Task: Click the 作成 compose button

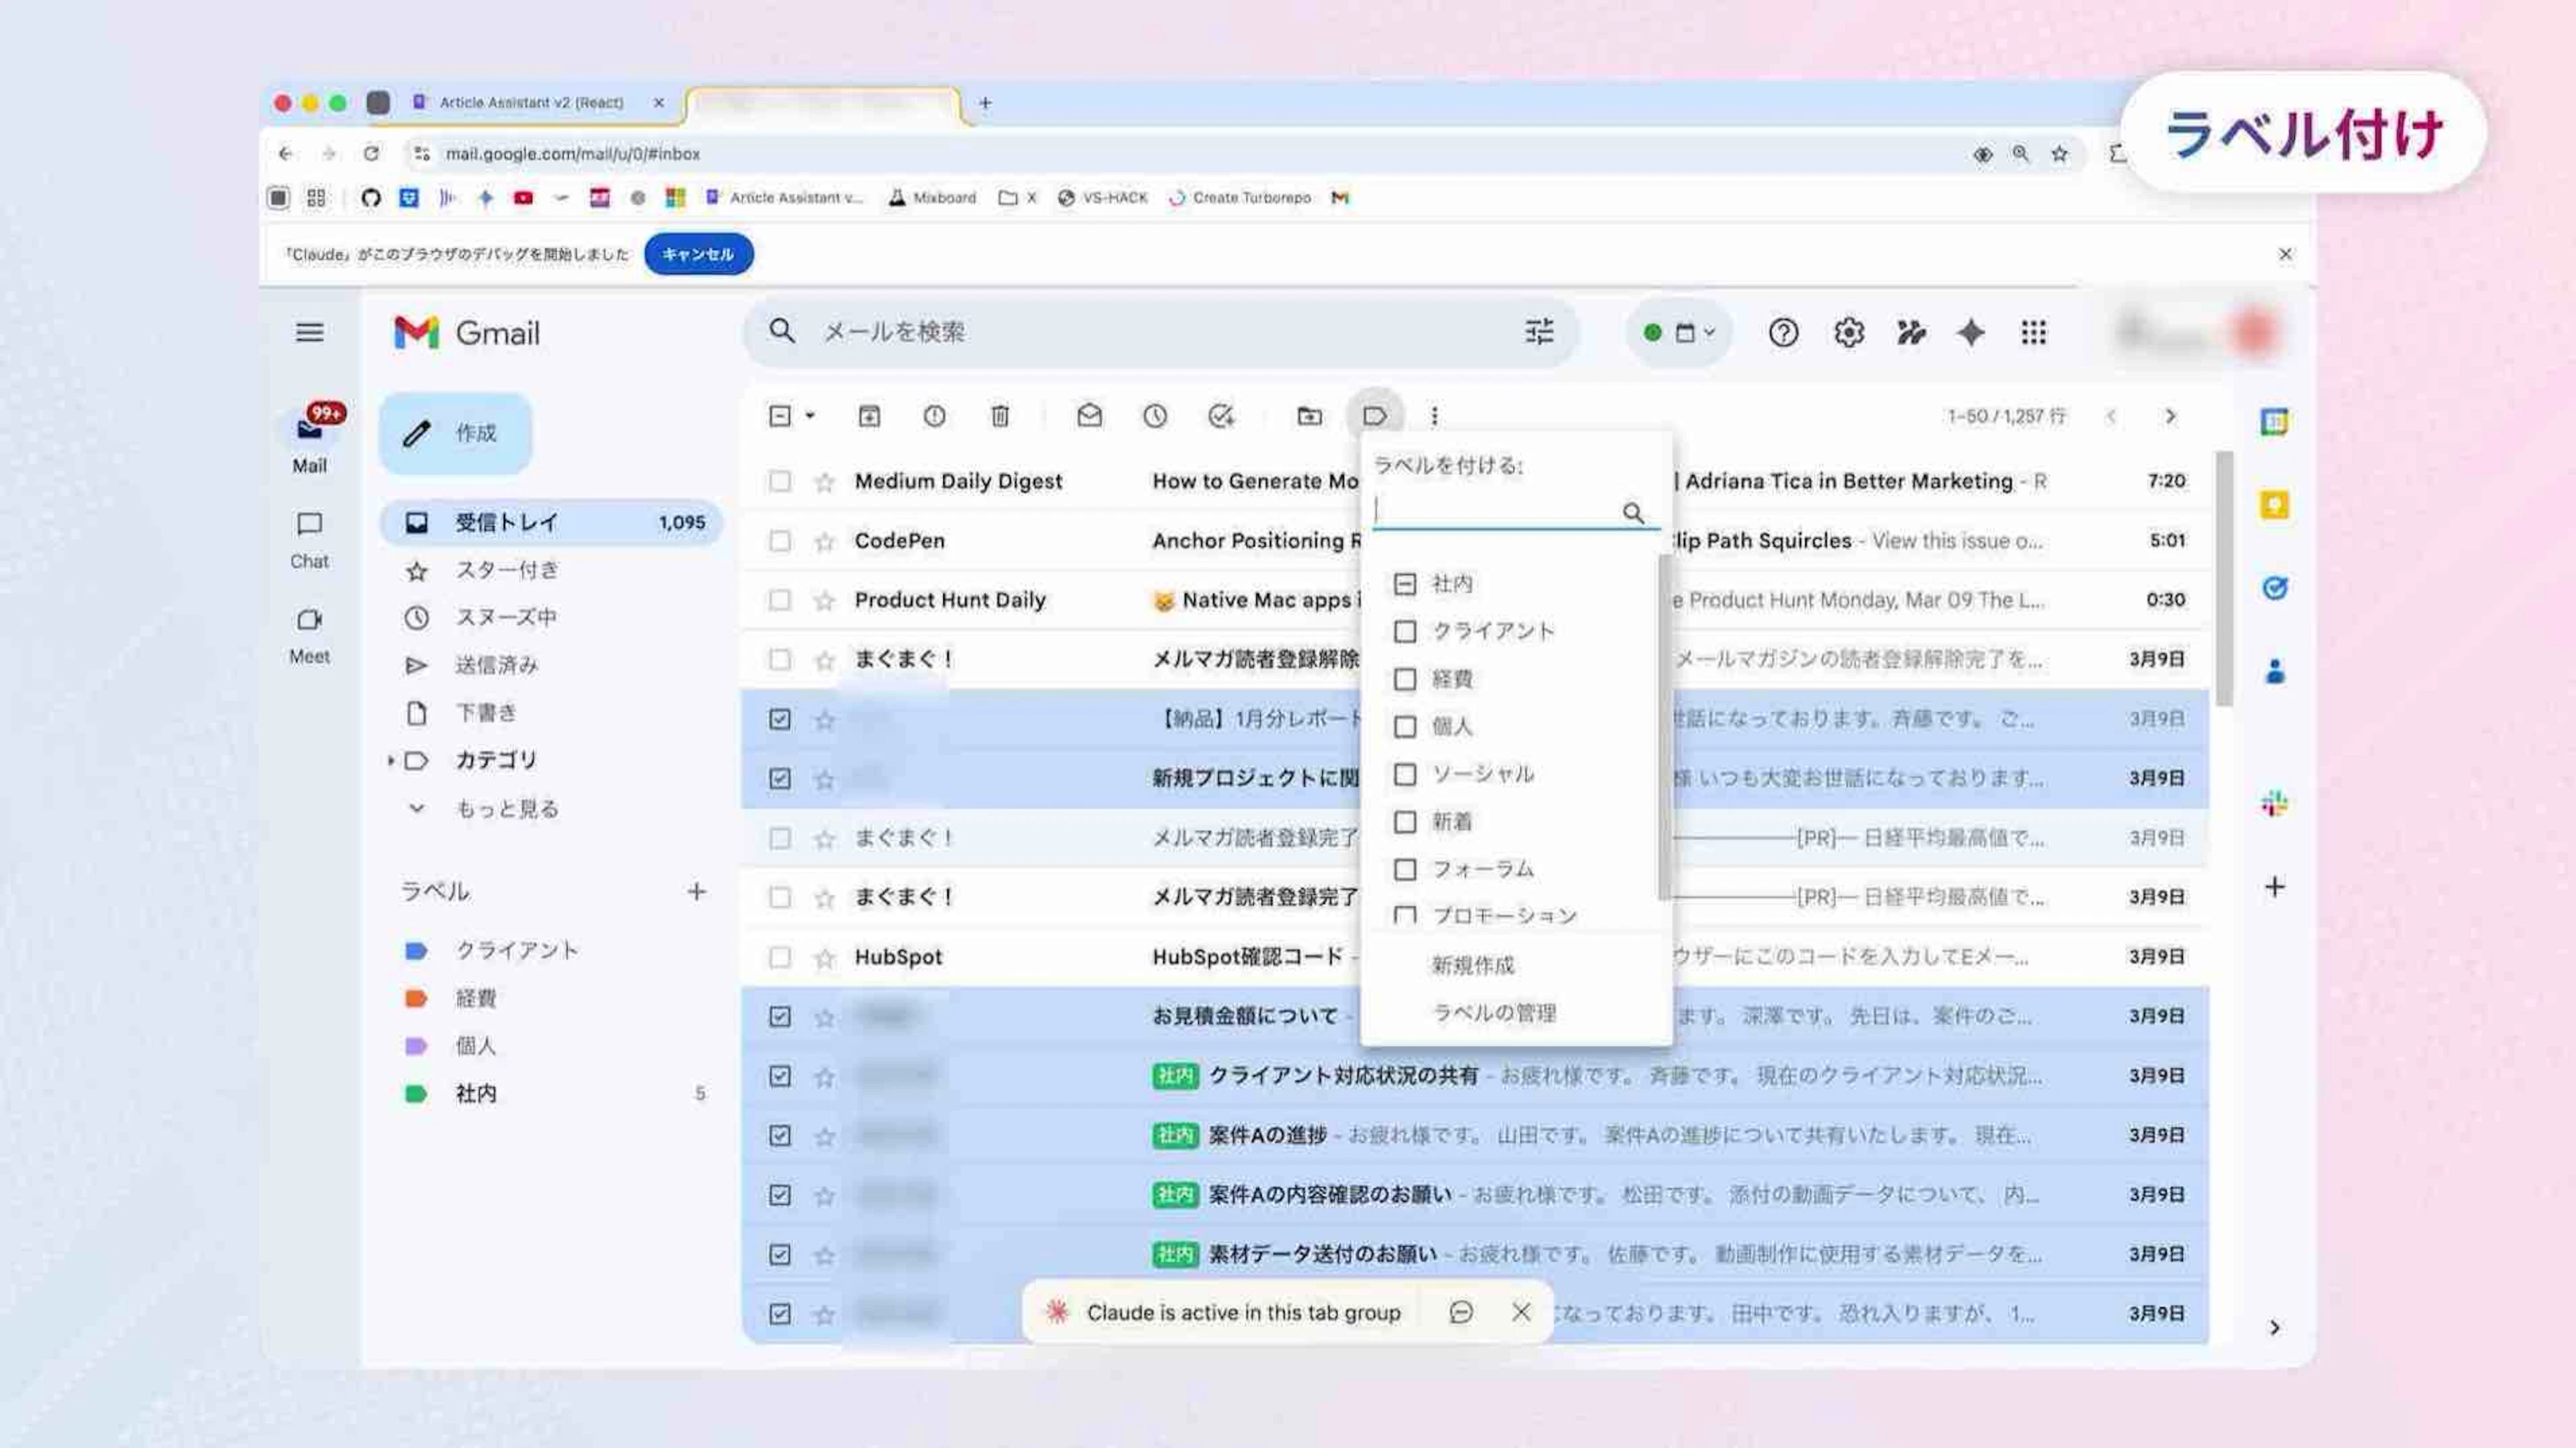Action: click(455, 433)
